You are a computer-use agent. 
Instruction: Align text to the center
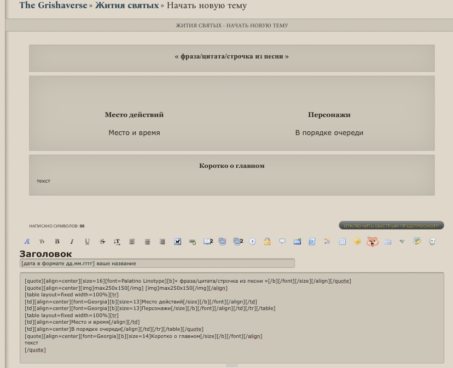(147, 242)
